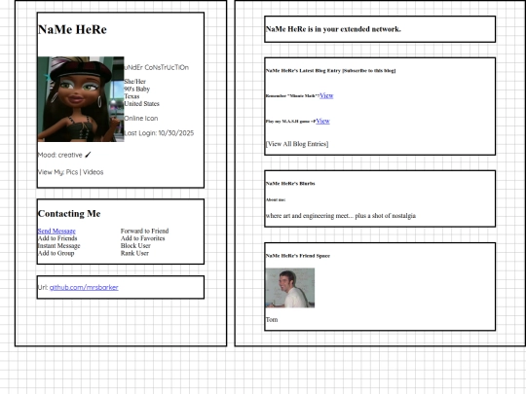
Task: Click the Contacting Me heading
Action: (69, 213)
